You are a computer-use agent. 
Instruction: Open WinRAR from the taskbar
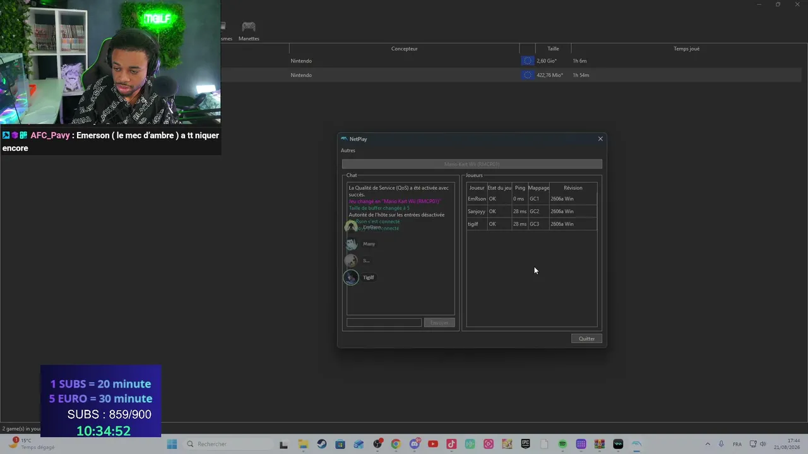click(600, 444)
